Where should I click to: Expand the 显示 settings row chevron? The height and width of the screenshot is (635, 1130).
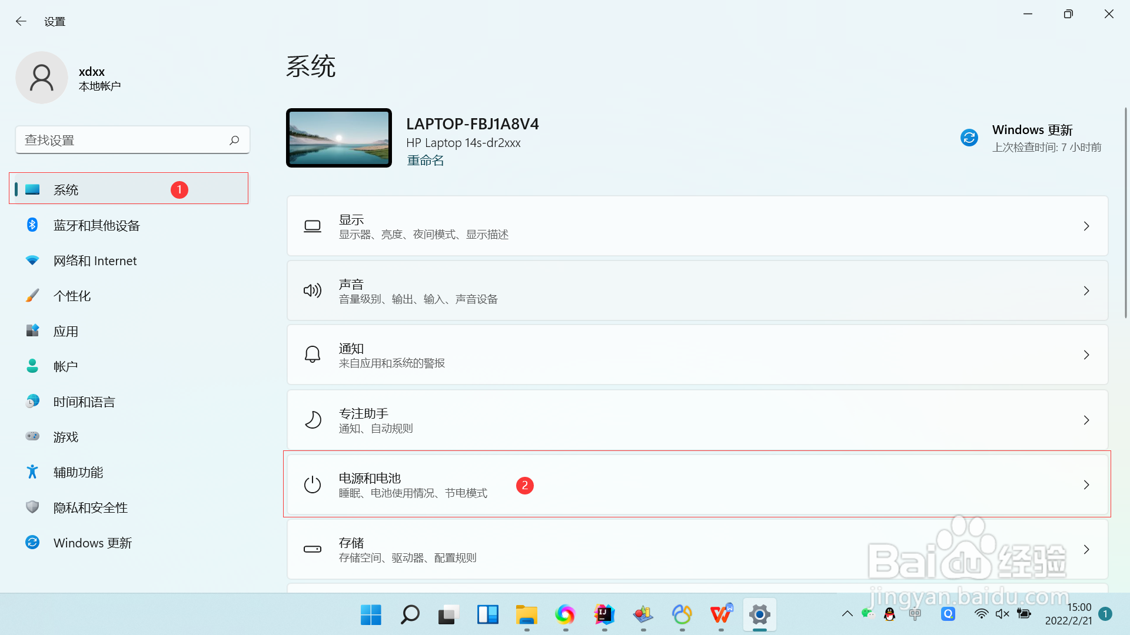click(1086, 226)
